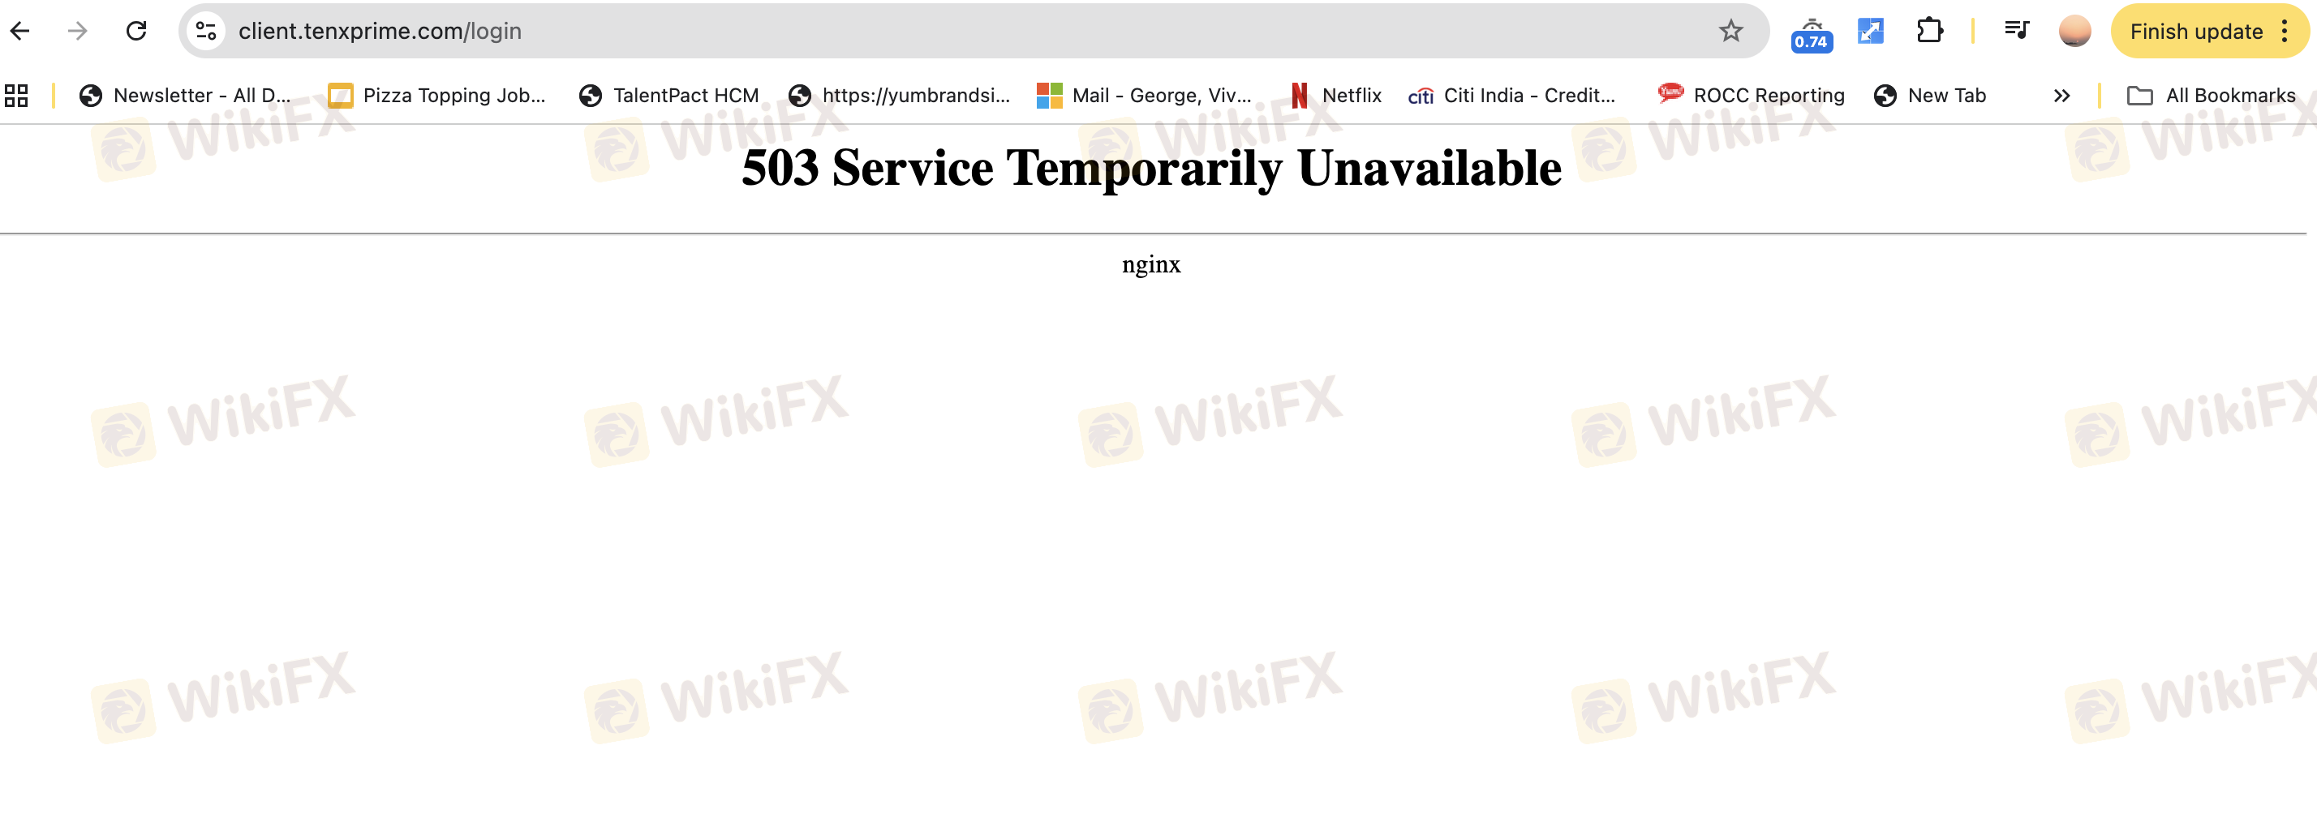
Task: Open the 0.74 extension badge icon
Action: click(x=1811, y=33)
